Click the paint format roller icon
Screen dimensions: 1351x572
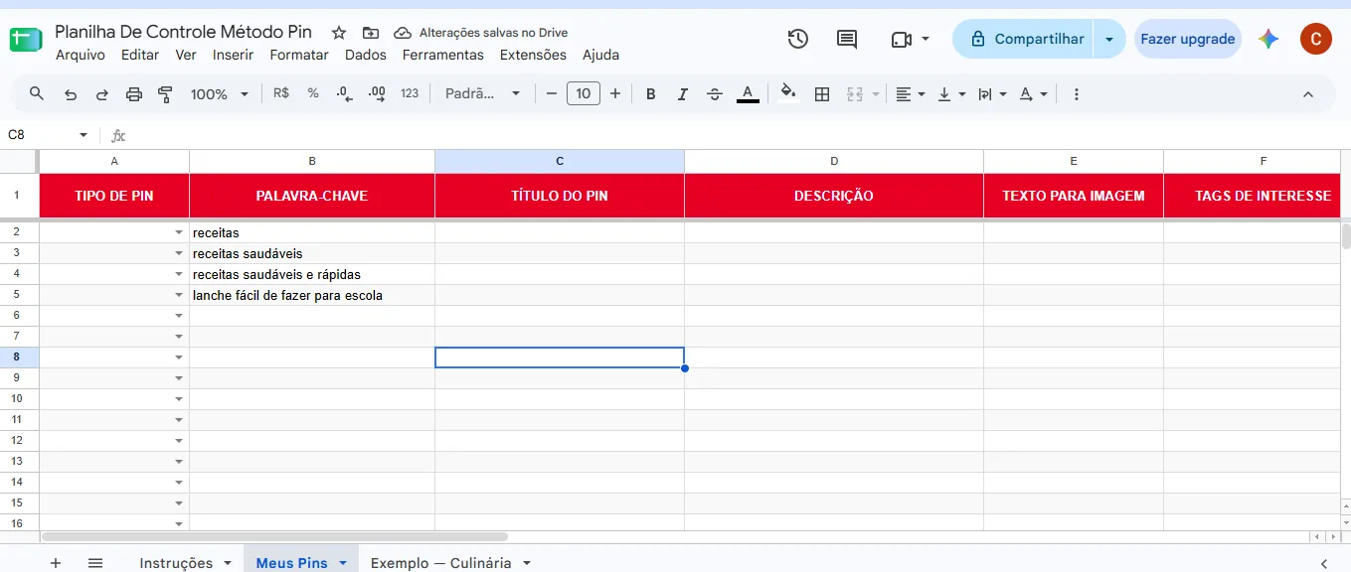click(166, 93)
